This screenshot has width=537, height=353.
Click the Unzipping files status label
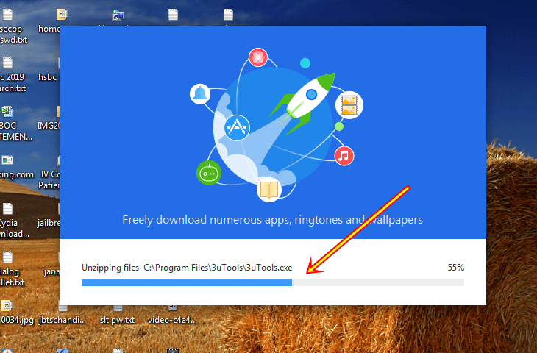pos(110,268)
